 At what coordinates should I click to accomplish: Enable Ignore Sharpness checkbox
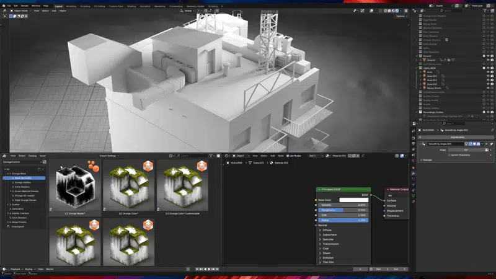coord(449,155)
